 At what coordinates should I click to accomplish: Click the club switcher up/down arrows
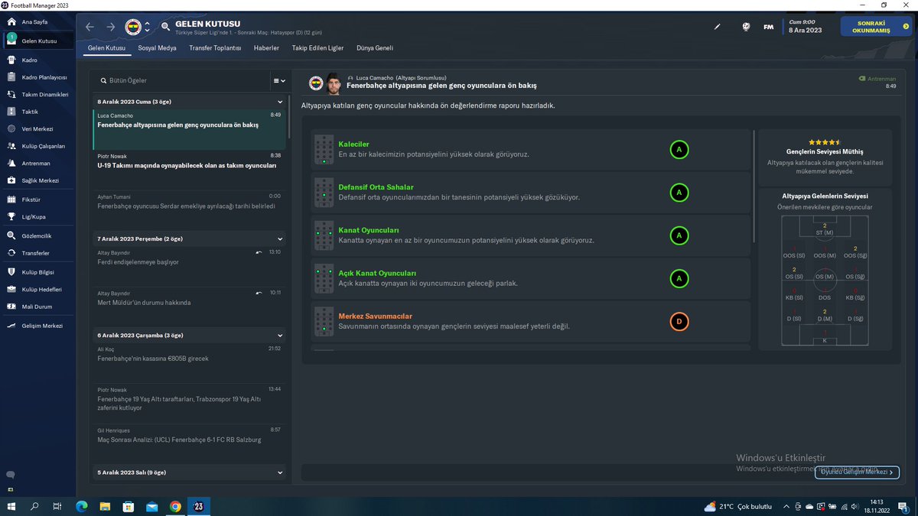[148, 27]
